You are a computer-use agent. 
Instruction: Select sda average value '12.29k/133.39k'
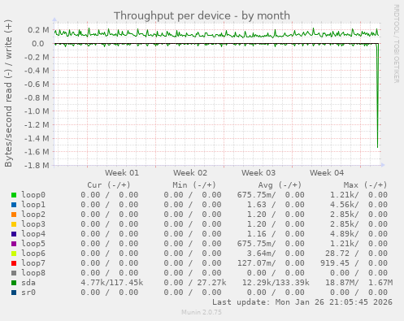pos(276,283)
